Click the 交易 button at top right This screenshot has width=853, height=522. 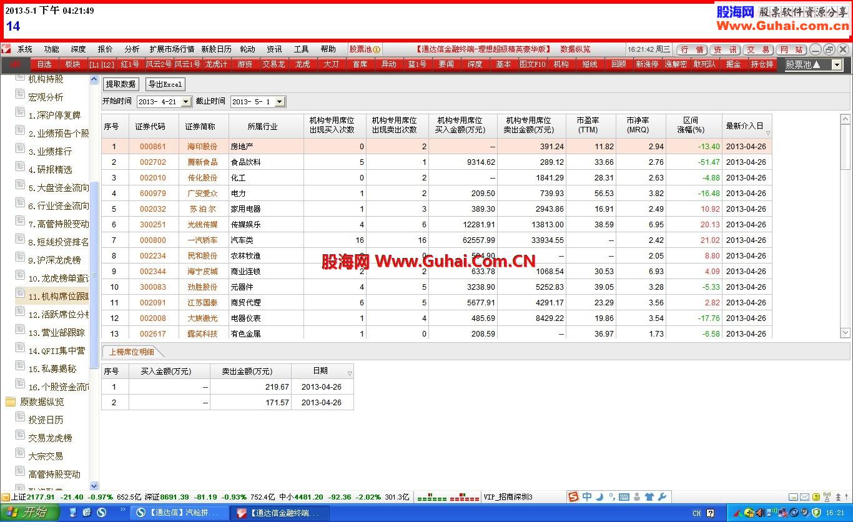pos(757,49)
